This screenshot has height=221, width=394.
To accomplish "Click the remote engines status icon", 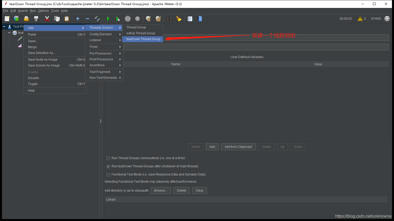I will pyautogui.click(x=387, y=19).
